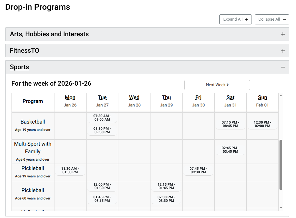This screenshot has height=218, width=296.
Task: Click the minus icon on Sports row
Action: [x=283, y=67]
